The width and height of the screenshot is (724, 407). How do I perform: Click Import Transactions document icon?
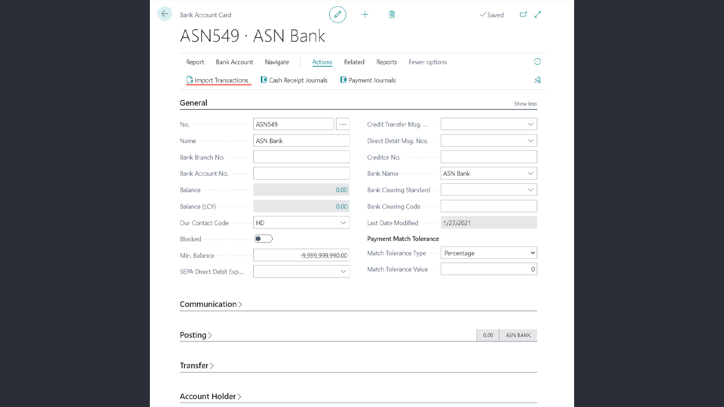coord(190,80)
